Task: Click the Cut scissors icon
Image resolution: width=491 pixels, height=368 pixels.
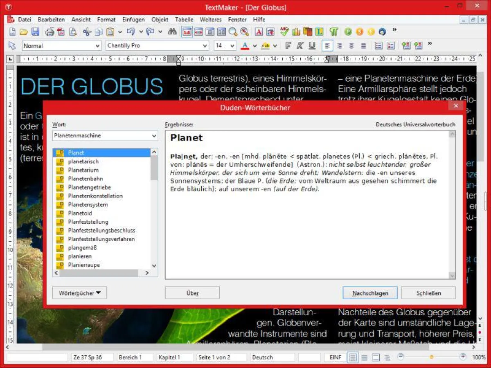Action: tap(86, 31)
